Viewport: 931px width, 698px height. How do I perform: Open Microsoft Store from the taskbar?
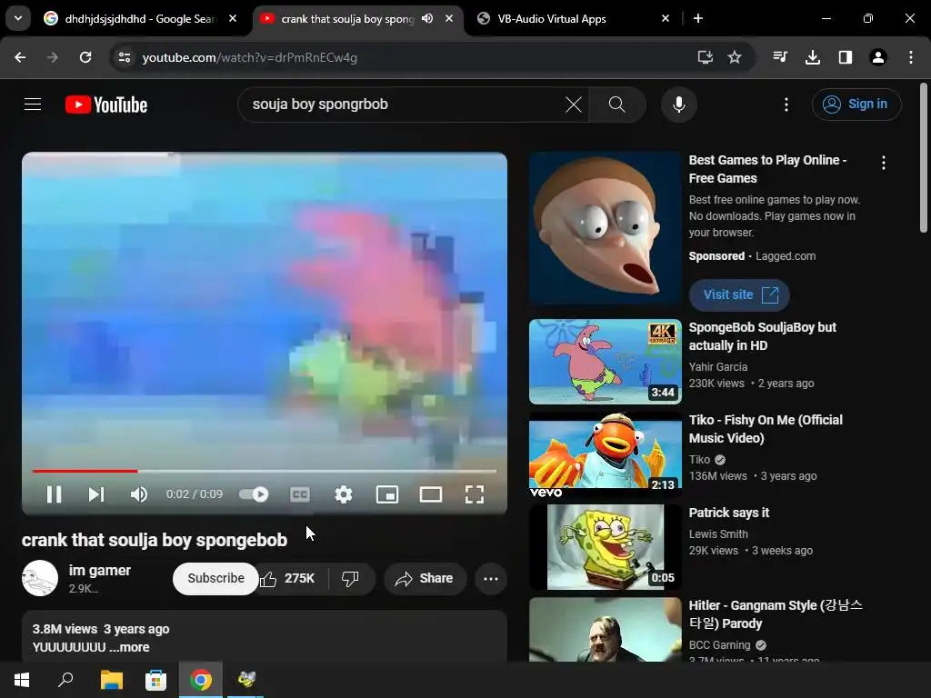tap(155, 680)
